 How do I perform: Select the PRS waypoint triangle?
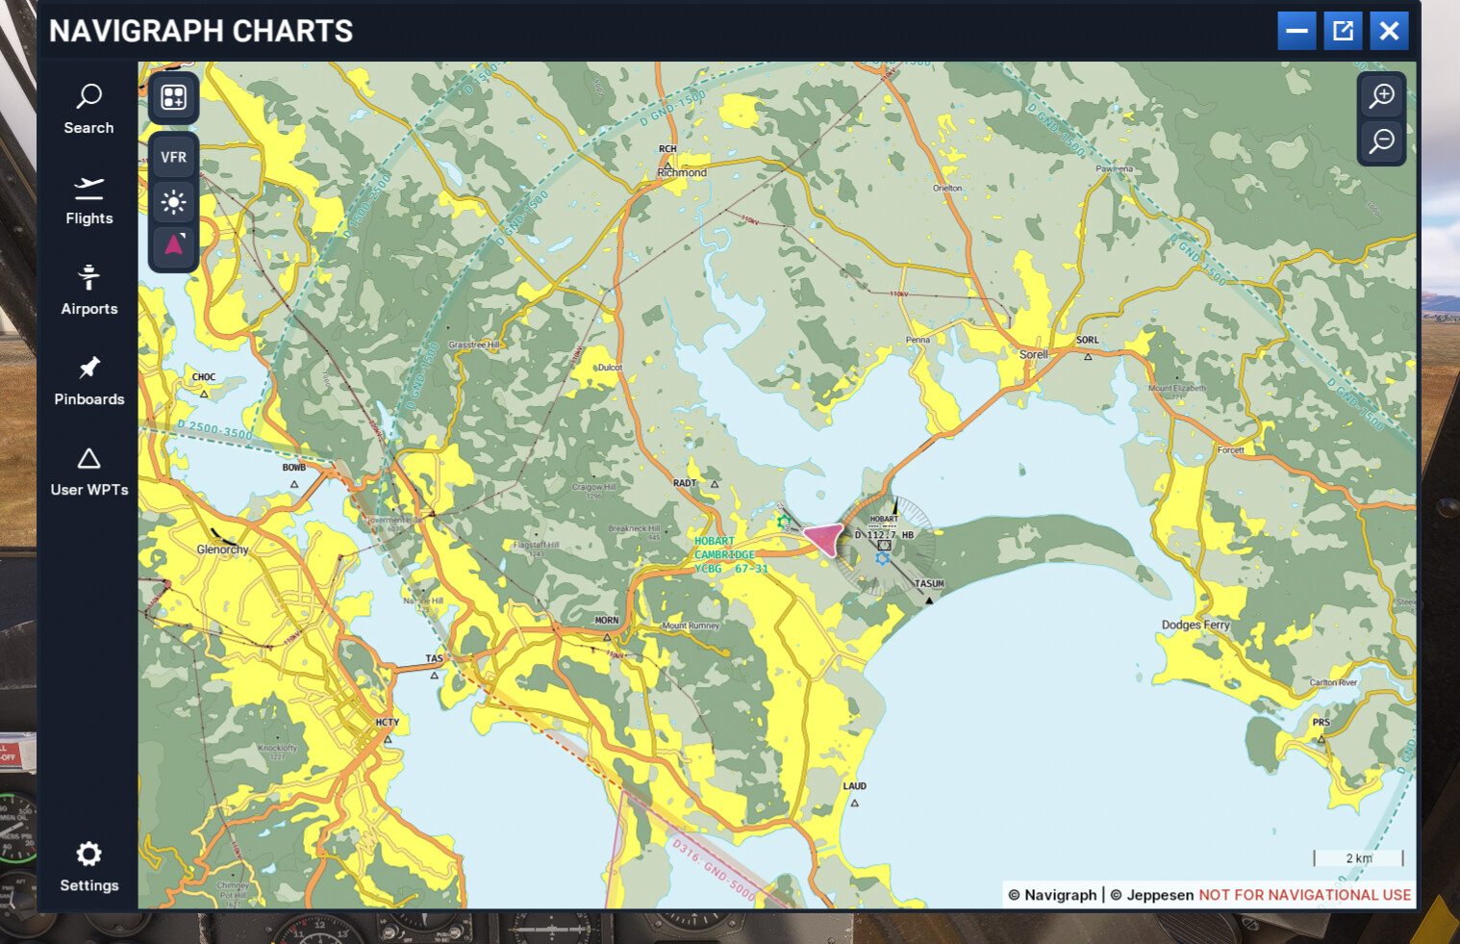pyautogui.click(x=1321, y=739)
